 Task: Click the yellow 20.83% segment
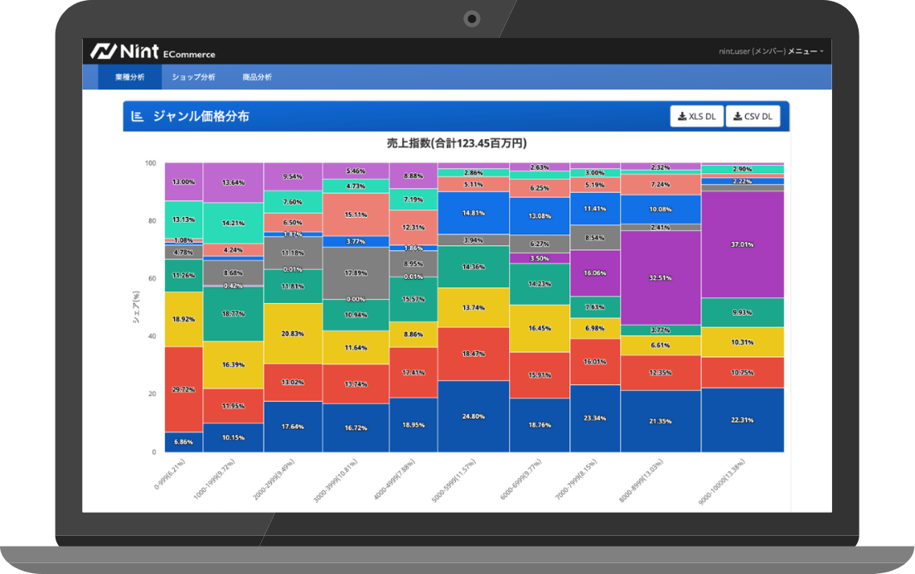pyautogui.click(x=293, y=333)
